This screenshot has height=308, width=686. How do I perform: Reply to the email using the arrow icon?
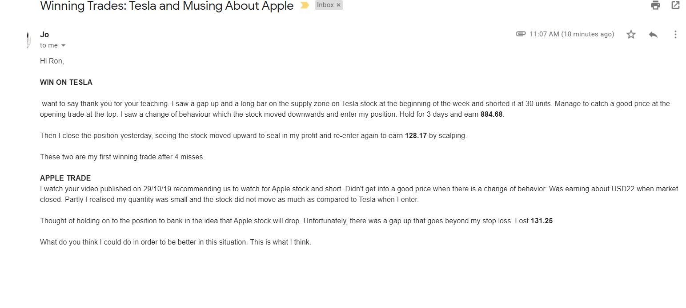click(x=653, y=35)
